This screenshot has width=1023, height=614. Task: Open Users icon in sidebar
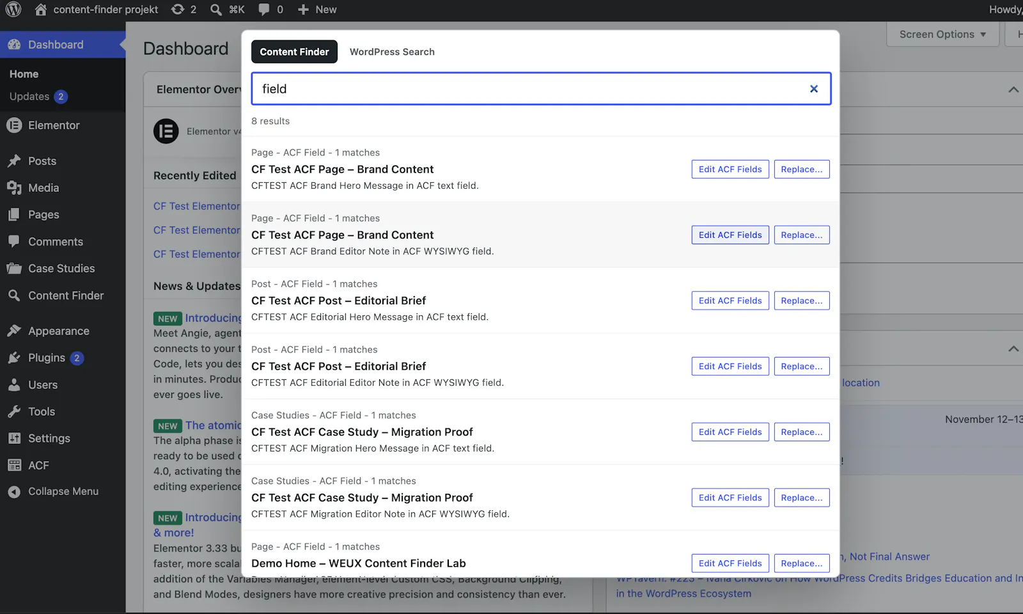[14, 385]
